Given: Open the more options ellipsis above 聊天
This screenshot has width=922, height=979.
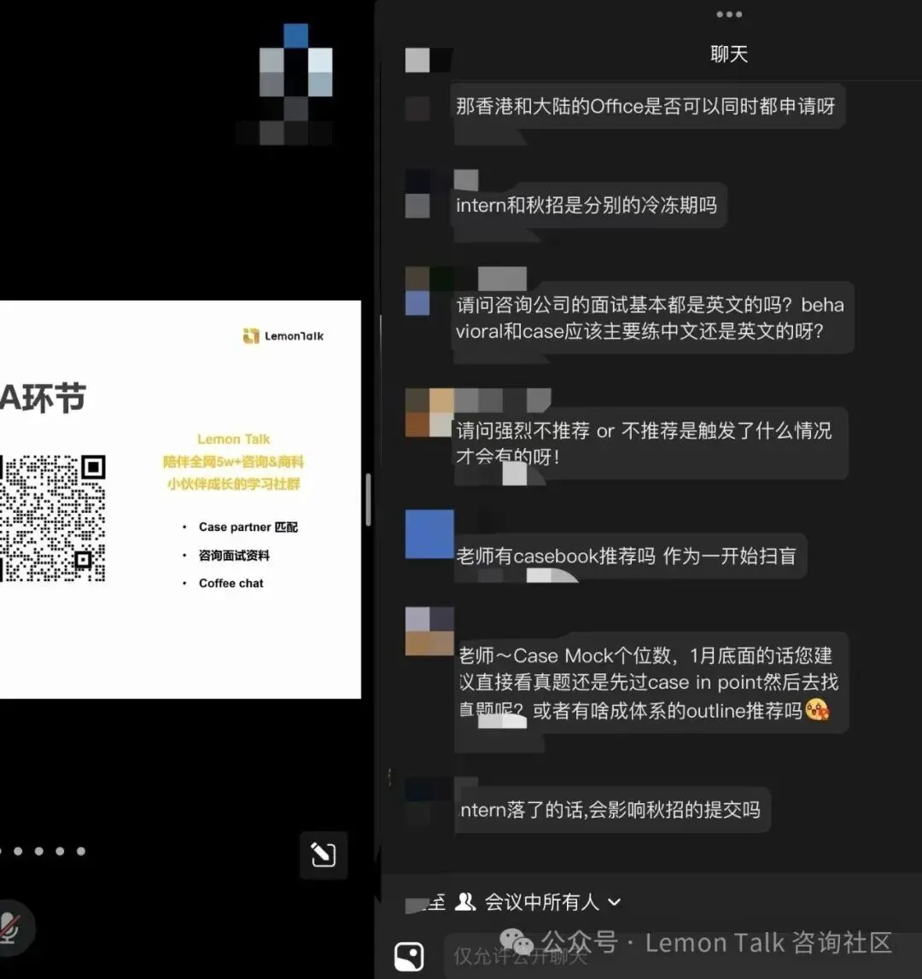Looking at the screenshot, I should coord(729,14).
